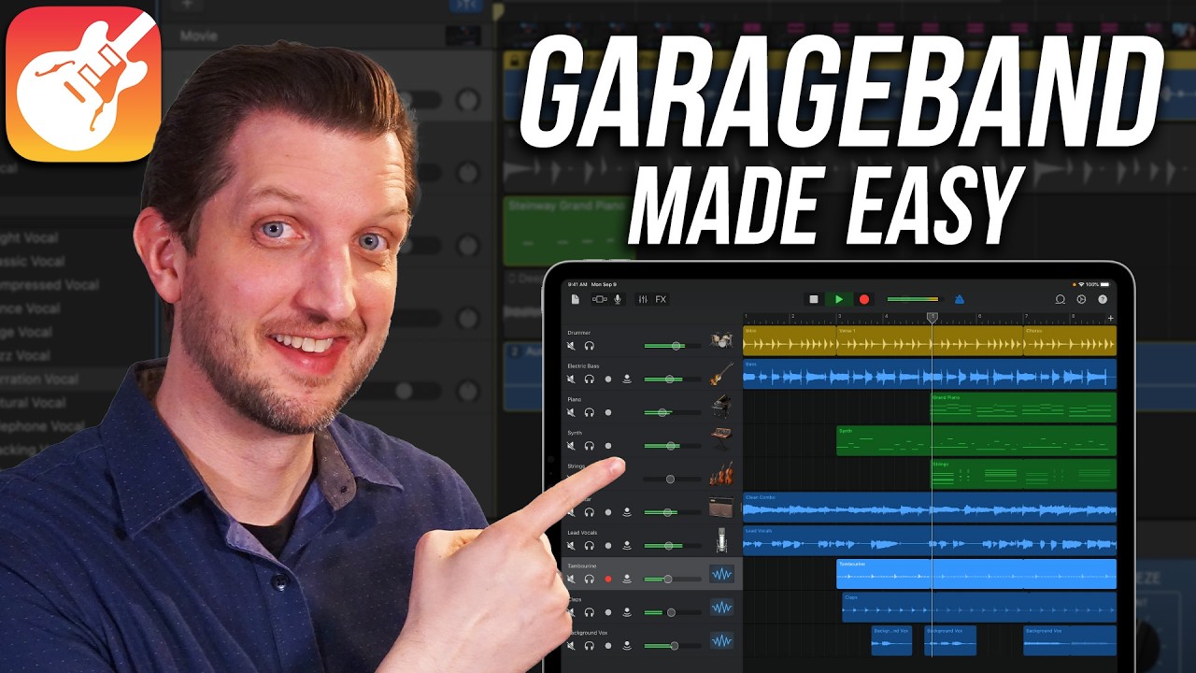
Task: Disable record arm on Tambourine track
Action: [x=608, y=580]
